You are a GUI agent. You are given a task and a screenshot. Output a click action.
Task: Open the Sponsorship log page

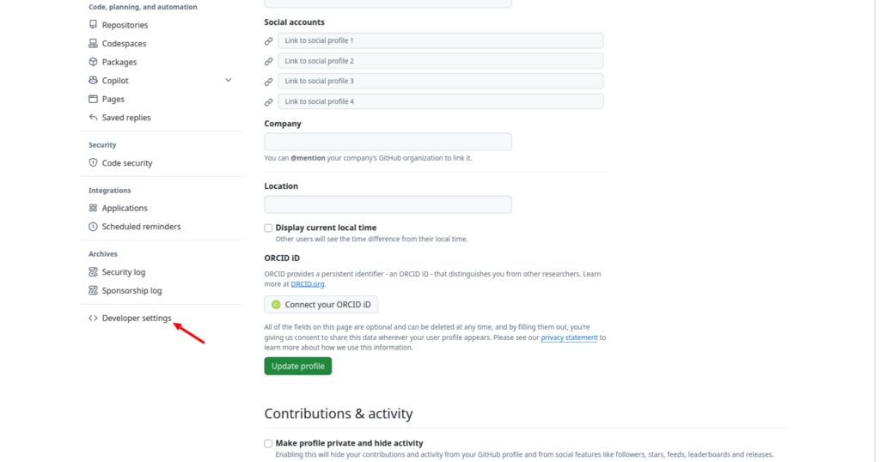(x=131, y=290)
